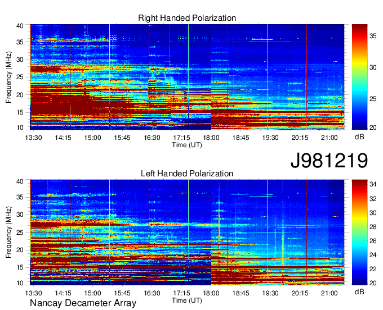Click the dB label under bottom color bar

click(359, 291)
